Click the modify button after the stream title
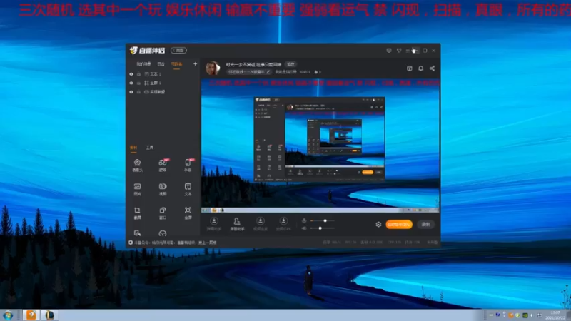This screenshot has height=321, width=571. click(290, 64)
